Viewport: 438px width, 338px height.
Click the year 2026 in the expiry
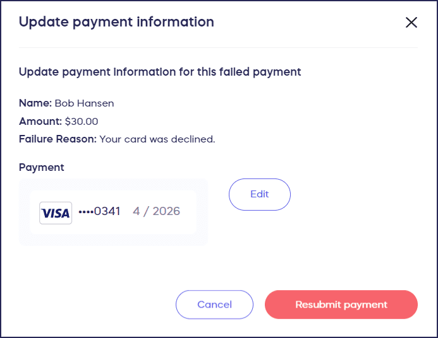click(x=165, y=211)
